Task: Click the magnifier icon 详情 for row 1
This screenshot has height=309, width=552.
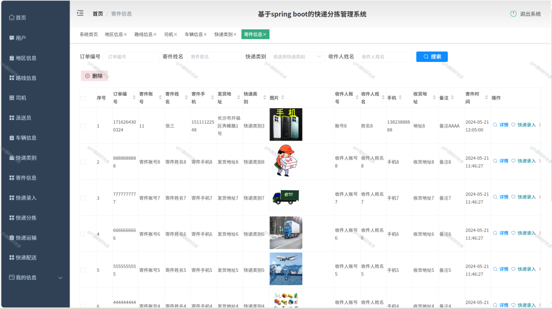Action: [x=495, y=125]
